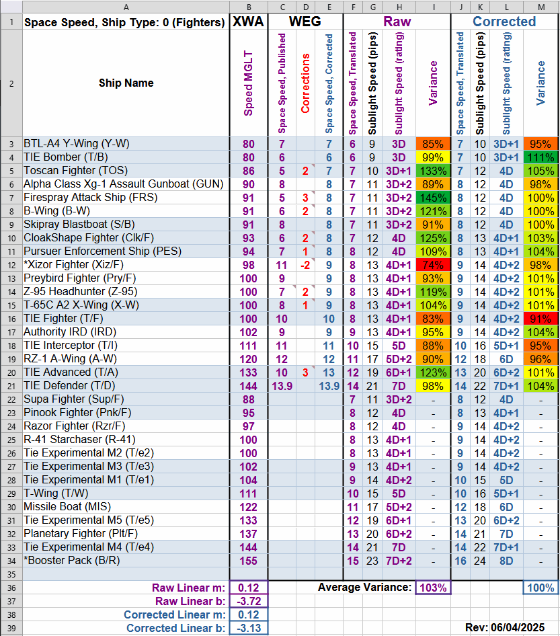Click the 'XWA' header cell
This screenshot has height=636, width=560.
tap(249, 22)
